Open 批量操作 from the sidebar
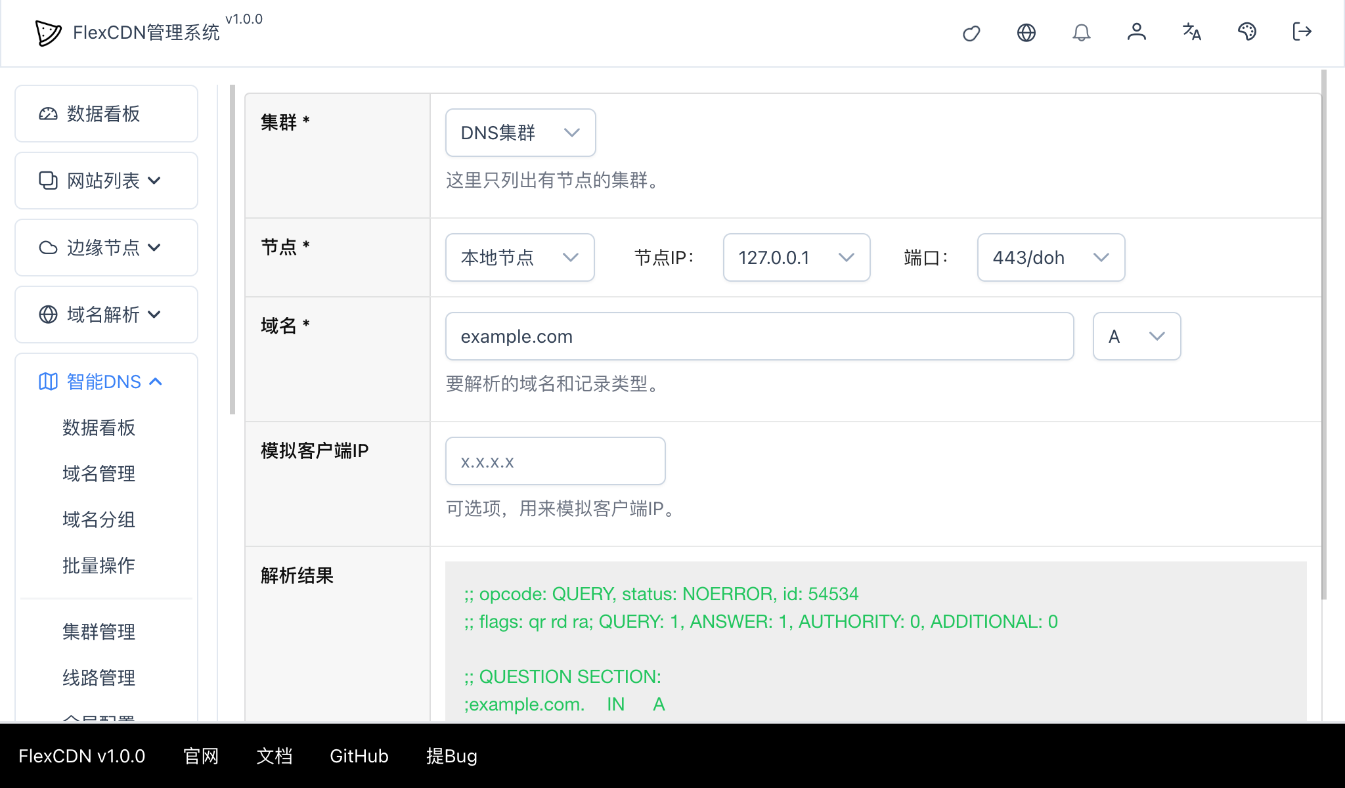Image resolution: width=1345 pixels, height=788 pixels. click(97, 565)
